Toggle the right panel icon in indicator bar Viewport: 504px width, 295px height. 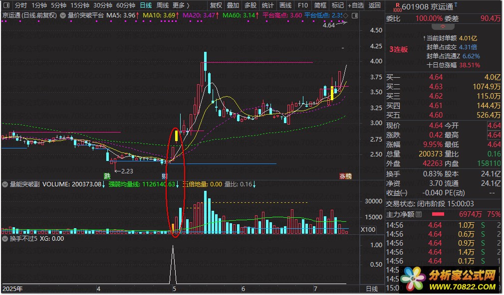point(355,15)
